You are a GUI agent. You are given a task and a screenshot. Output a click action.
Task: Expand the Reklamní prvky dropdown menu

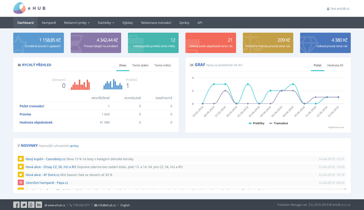pyautogui.click(x=77, y=23)
